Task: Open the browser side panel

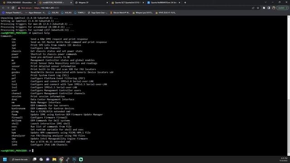Action: click(269, 8)
